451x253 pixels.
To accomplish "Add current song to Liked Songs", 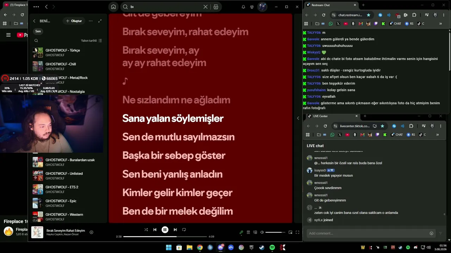I will tap(91, 232).
